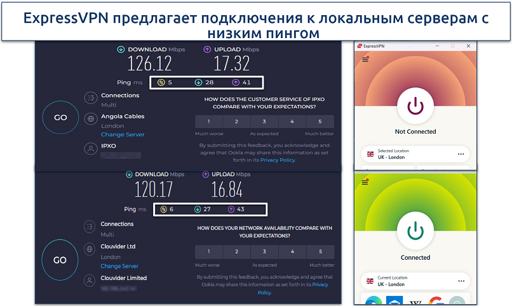
Task: Click the Connections icon above Angola Cables
Action: 90,98
